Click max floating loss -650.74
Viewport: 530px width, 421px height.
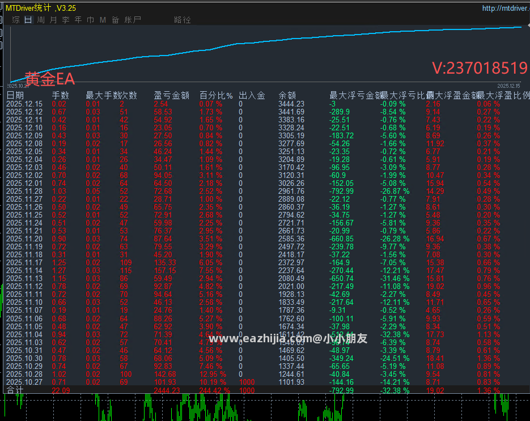point(341,278)
